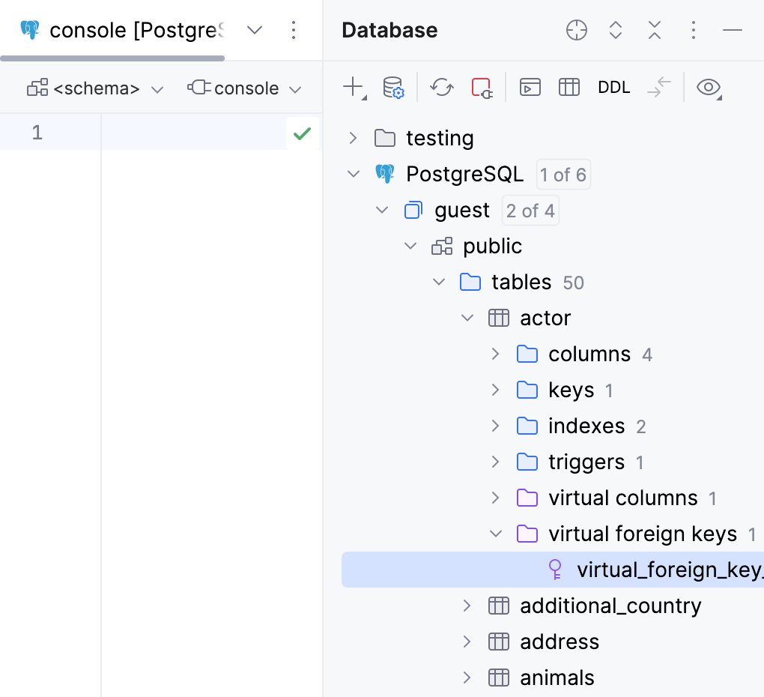Expand the testing folder
Screen dimensions: 764x697
tap(351, 138)
